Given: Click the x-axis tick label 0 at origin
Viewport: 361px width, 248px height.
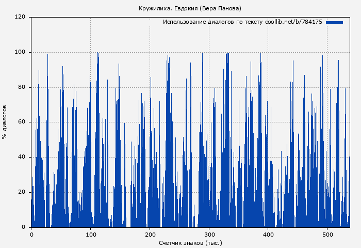Looking at the screenshot, I should pos(31,234).
